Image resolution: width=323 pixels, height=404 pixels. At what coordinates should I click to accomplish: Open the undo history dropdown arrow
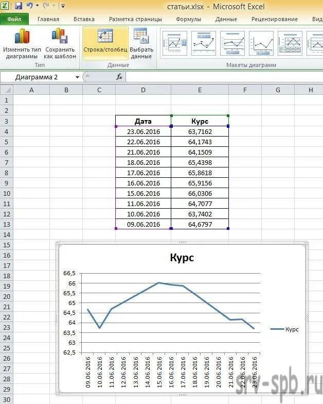[38, 6]
